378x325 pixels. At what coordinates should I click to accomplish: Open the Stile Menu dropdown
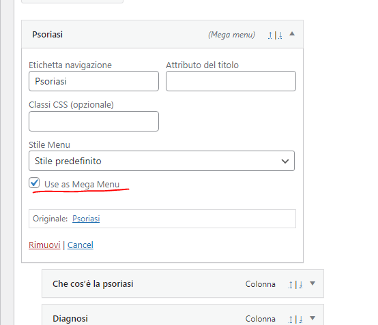point(162,161)
